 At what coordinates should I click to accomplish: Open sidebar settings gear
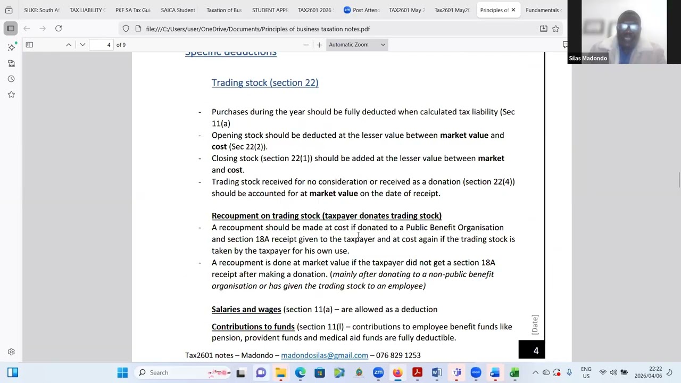click(x=11, y=352)
